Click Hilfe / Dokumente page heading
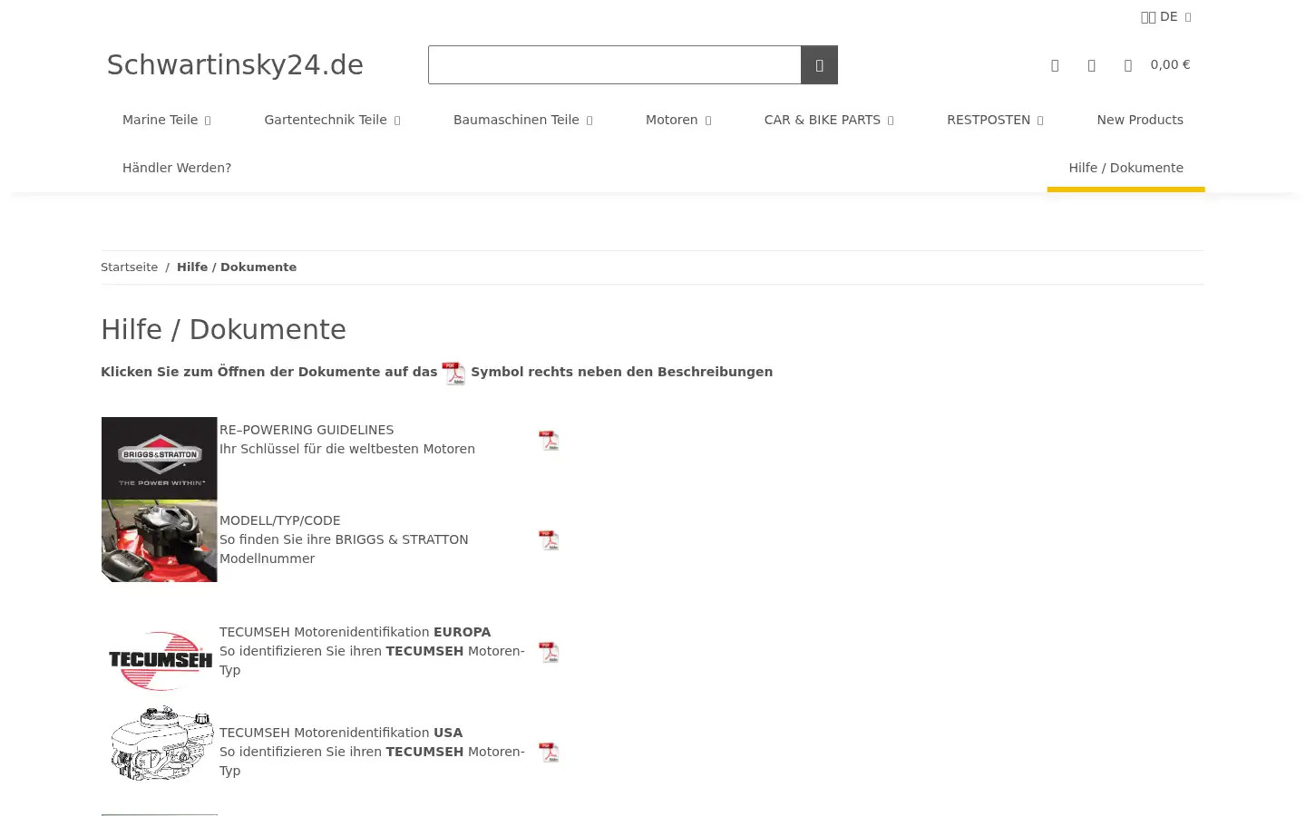The image size is (1306, 816). [224, 330]
